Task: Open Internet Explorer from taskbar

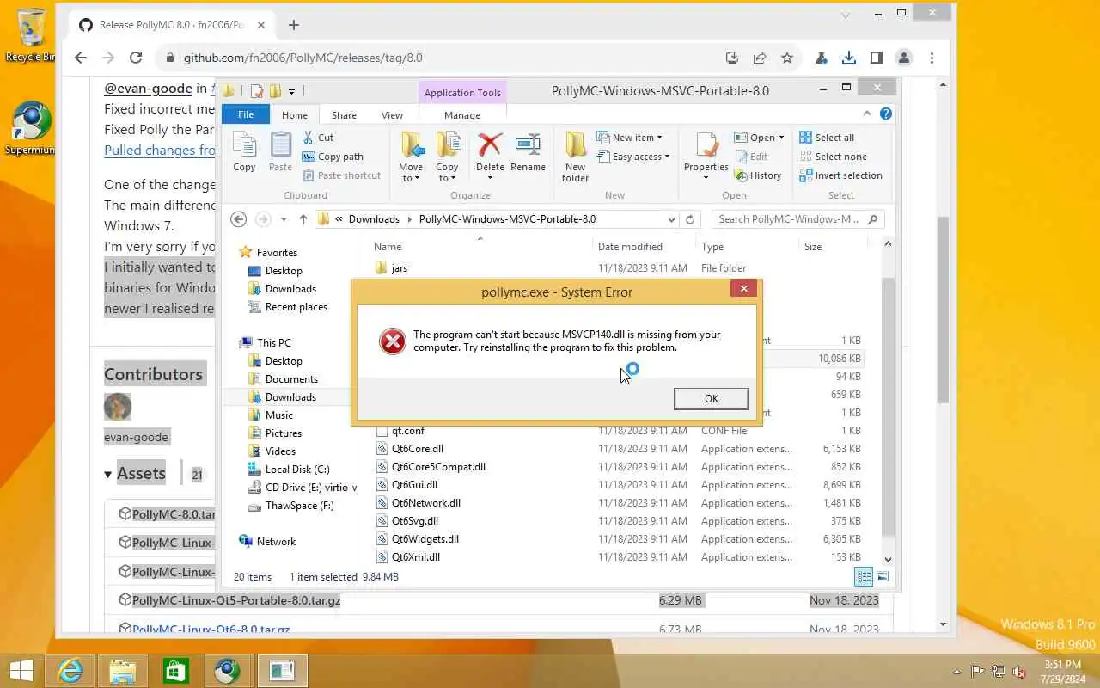Action: [70, 671]
